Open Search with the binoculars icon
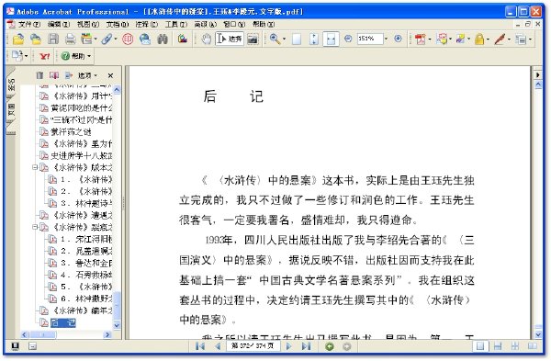The image size is (551, 361). pyautogui.click(x=163, y=39)
